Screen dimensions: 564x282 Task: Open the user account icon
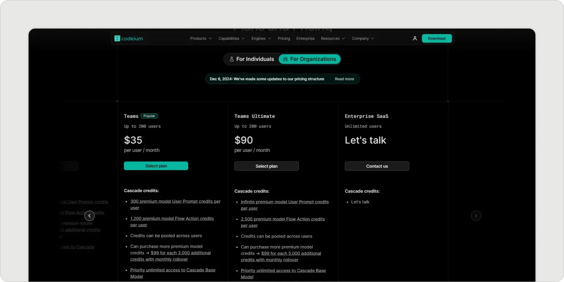pos(415,38)
